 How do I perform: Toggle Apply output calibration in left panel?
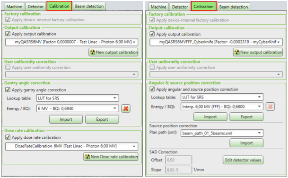pyautogui.click(x=8, y=34)
